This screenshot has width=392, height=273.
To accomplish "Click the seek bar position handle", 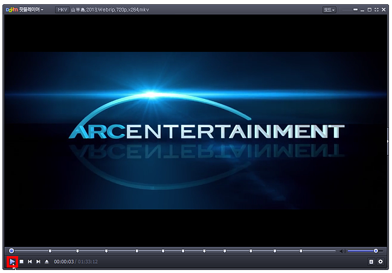I will pyautogui.click(x=11, y=251).
